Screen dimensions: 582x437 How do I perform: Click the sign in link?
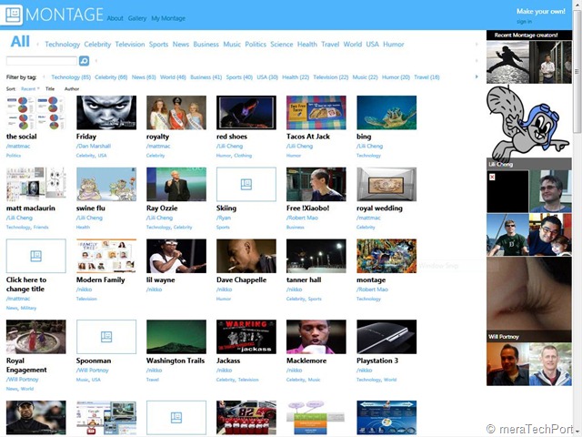coord(524,22)
